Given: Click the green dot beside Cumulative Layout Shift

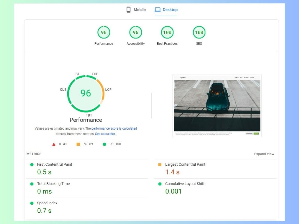Looking at the screenshot, I should tap(160, 184).
